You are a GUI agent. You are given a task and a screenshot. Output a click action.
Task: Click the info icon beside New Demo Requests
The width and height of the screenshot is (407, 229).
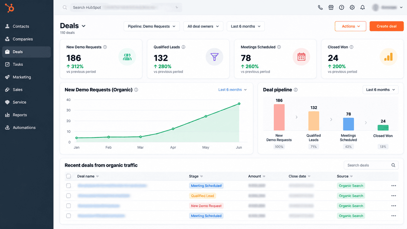105,47
